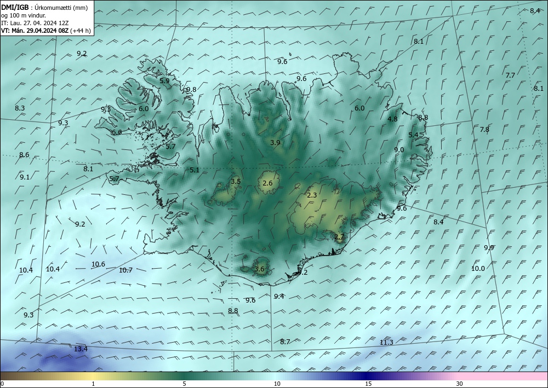548x388 pixels.
Task: Click the 2.6 value on the circular glacier
Action: pos(267,183)
